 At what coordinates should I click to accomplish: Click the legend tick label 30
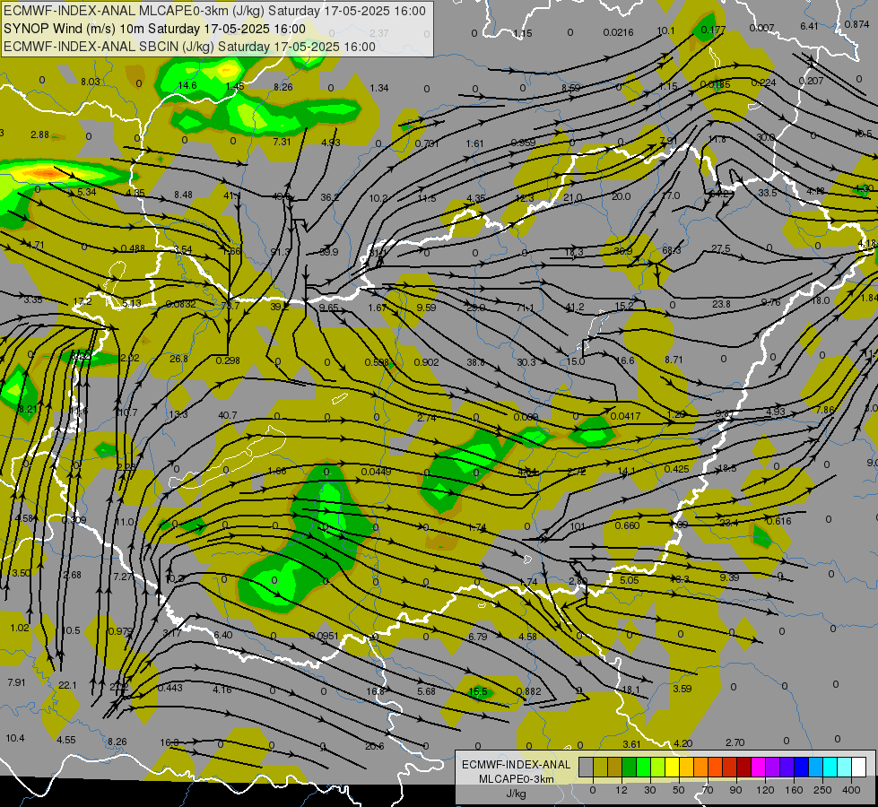[649, 790]
